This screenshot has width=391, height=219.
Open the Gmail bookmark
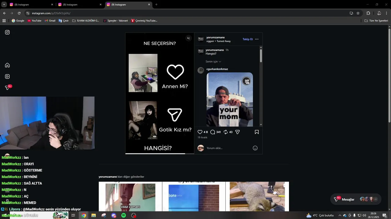(50, 21)
